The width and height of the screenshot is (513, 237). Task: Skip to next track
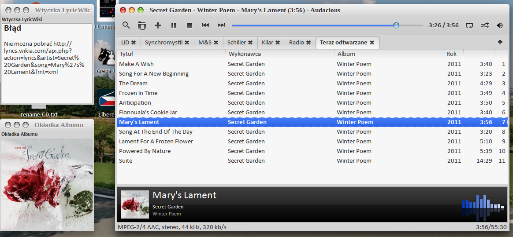[221, 25]
